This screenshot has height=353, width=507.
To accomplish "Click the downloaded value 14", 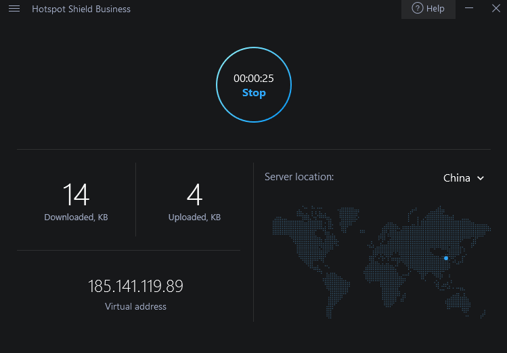I will pyautogui.click(x=76, y=194).
